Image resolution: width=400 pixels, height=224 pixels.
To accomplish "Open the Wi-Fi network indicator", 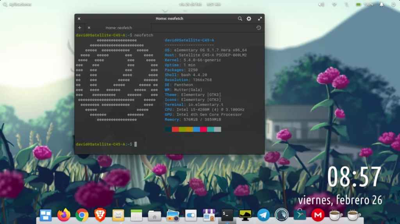I will (x=334, y=4).
